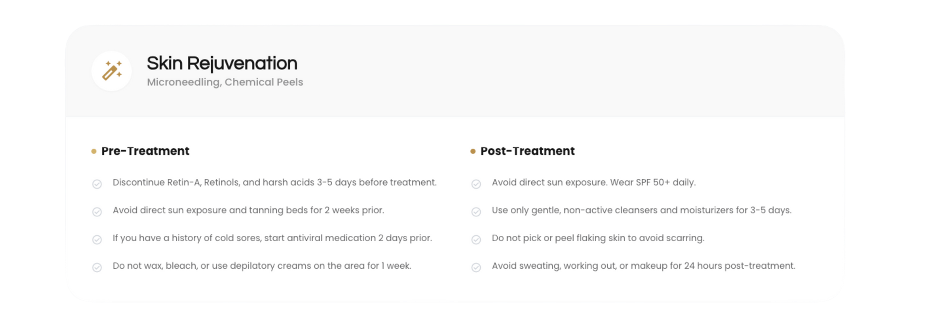Click the gold bullet before Pre-Treatment
Image resolution: width=935 pixels, height=332 pixels.
pyautogui.click(x=94, y=152)
